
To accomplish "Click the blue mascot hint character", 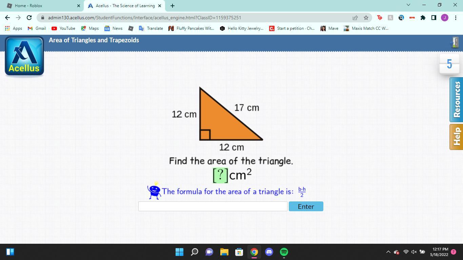I will click(x=154, y=191).
